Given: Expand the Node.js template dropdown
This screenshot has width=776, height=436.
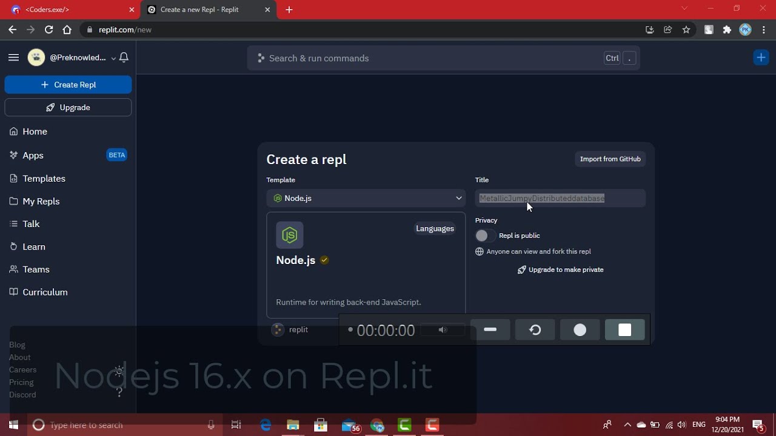Looking at the screenshot, I should [366, 198].
